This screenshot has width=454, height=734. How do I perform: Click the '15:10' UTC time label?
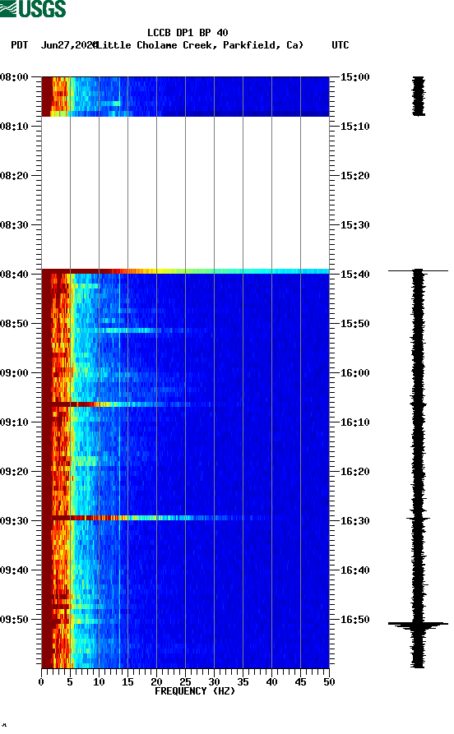click(x=354, y=127)
